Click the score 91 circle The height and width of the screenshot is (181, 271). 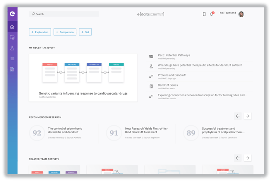(x=114, y=133)
